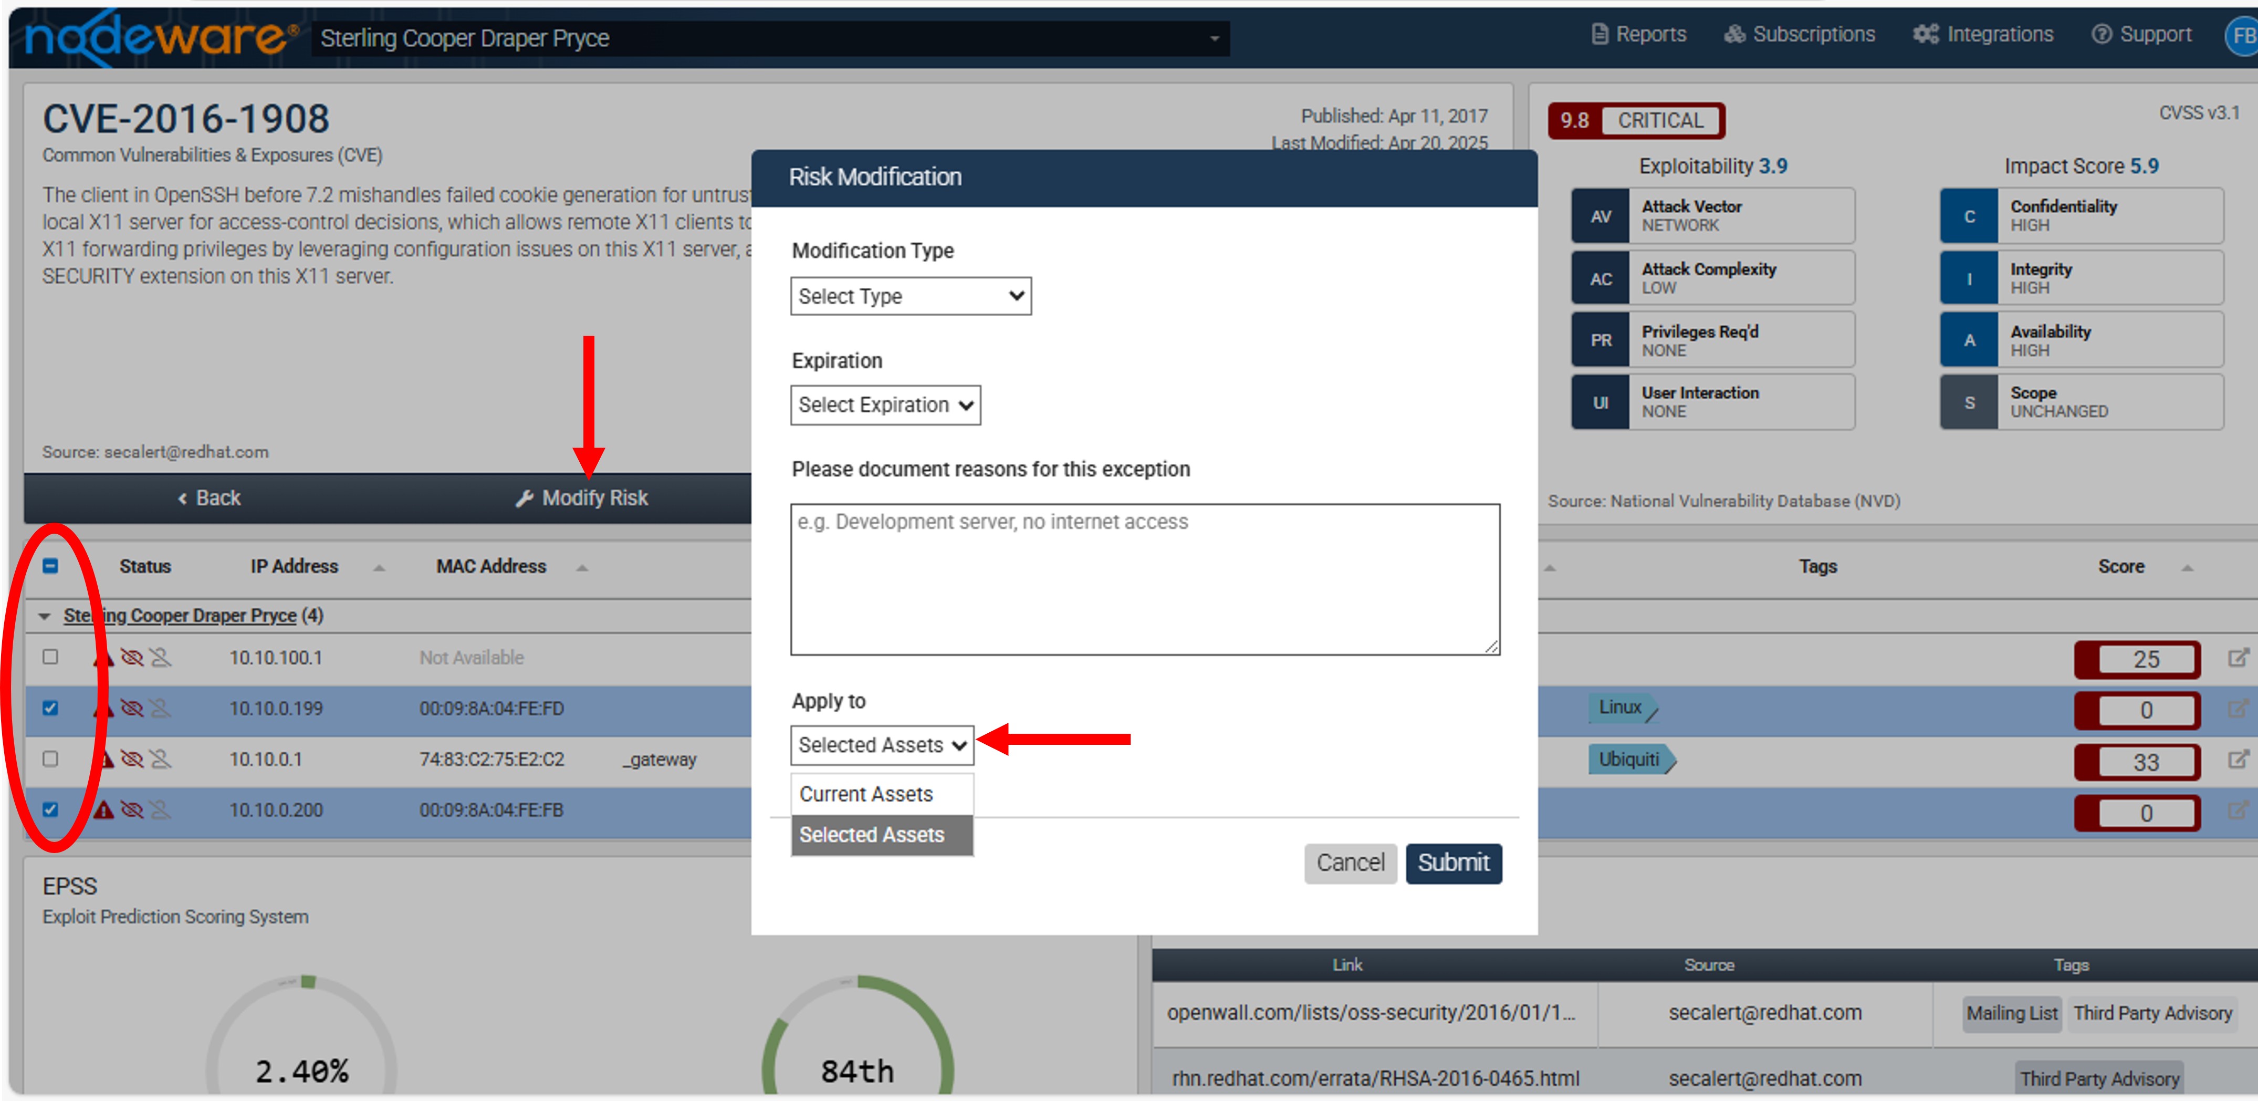Click the score 33 box
The height and width of the screenshot is (1101, 2258).
coord(2137,762)
